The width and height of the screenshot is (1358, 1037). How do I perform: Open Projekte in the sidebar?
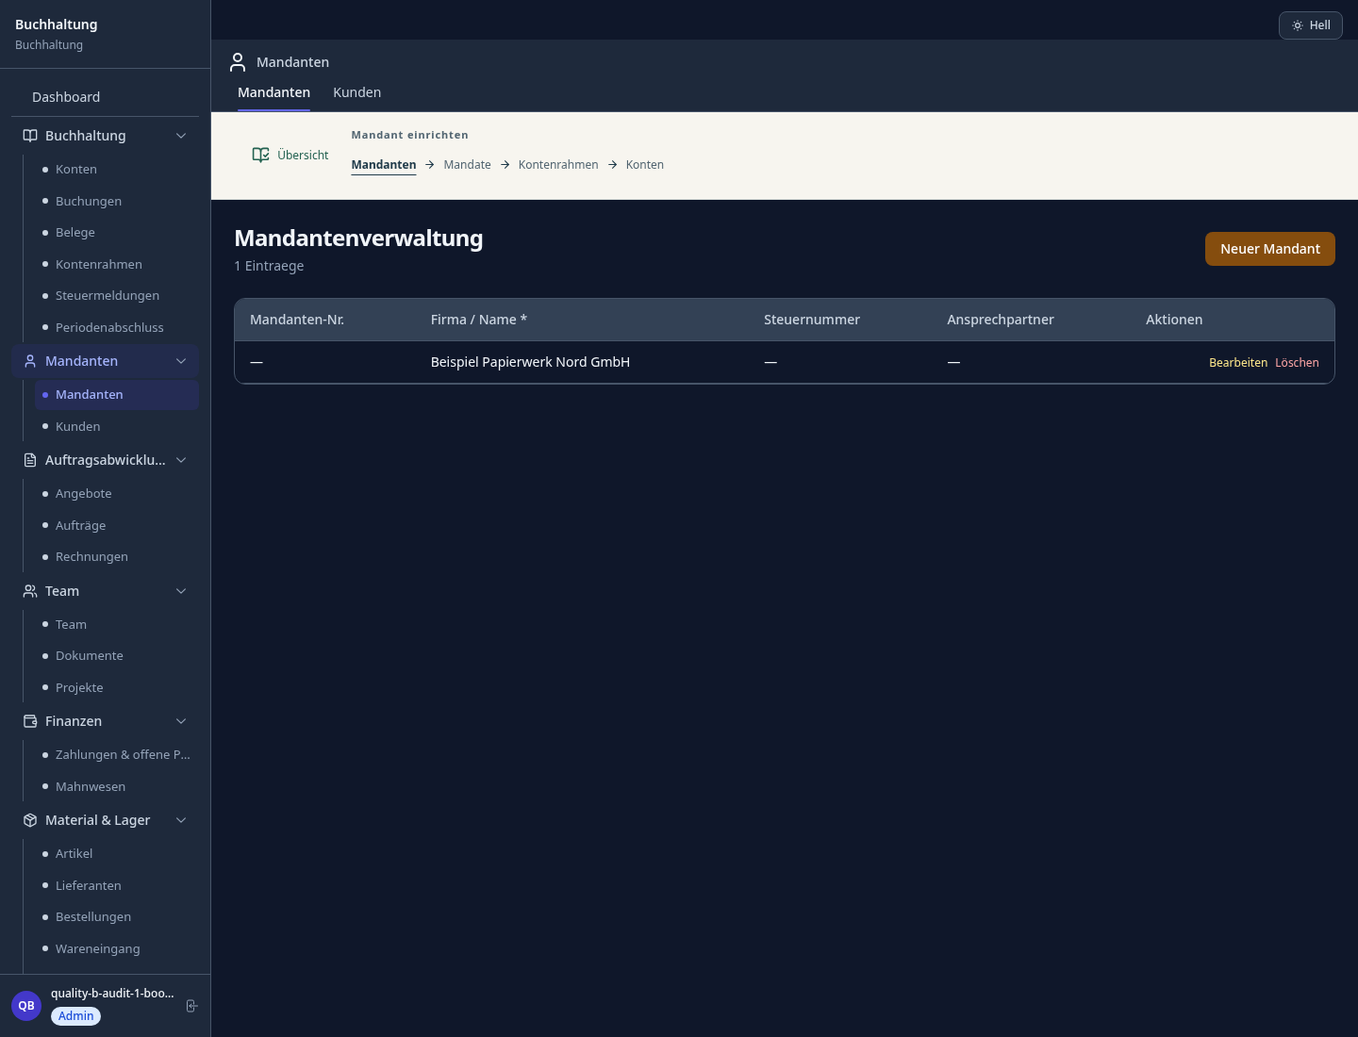[x=117, y=688]
